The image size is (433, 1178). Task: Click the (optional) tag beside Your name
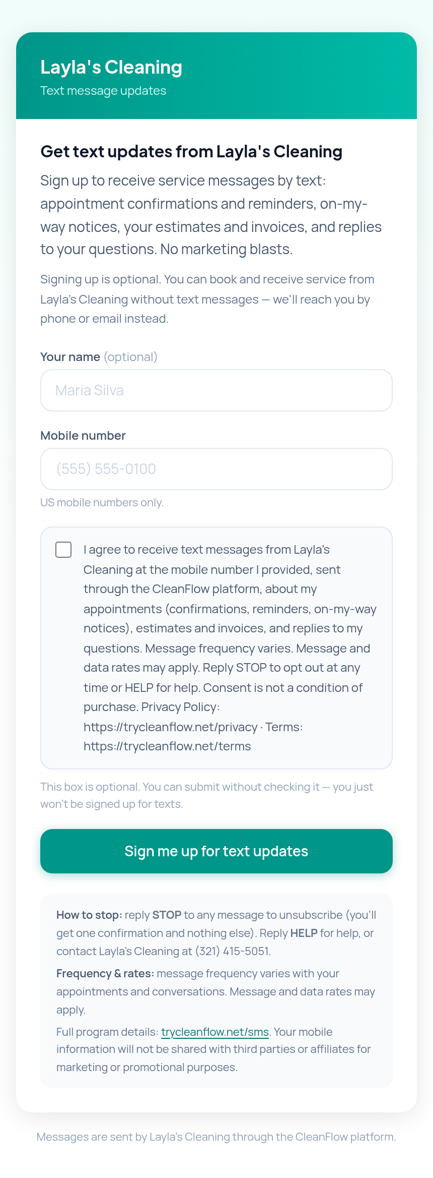click(130, 357)
